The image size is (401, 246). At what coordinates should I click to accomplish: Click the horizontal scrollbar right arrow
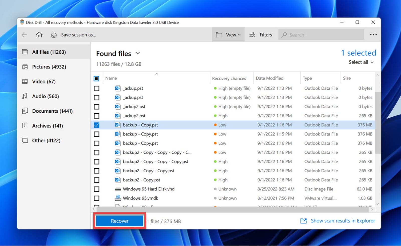[x=372, y=209]
